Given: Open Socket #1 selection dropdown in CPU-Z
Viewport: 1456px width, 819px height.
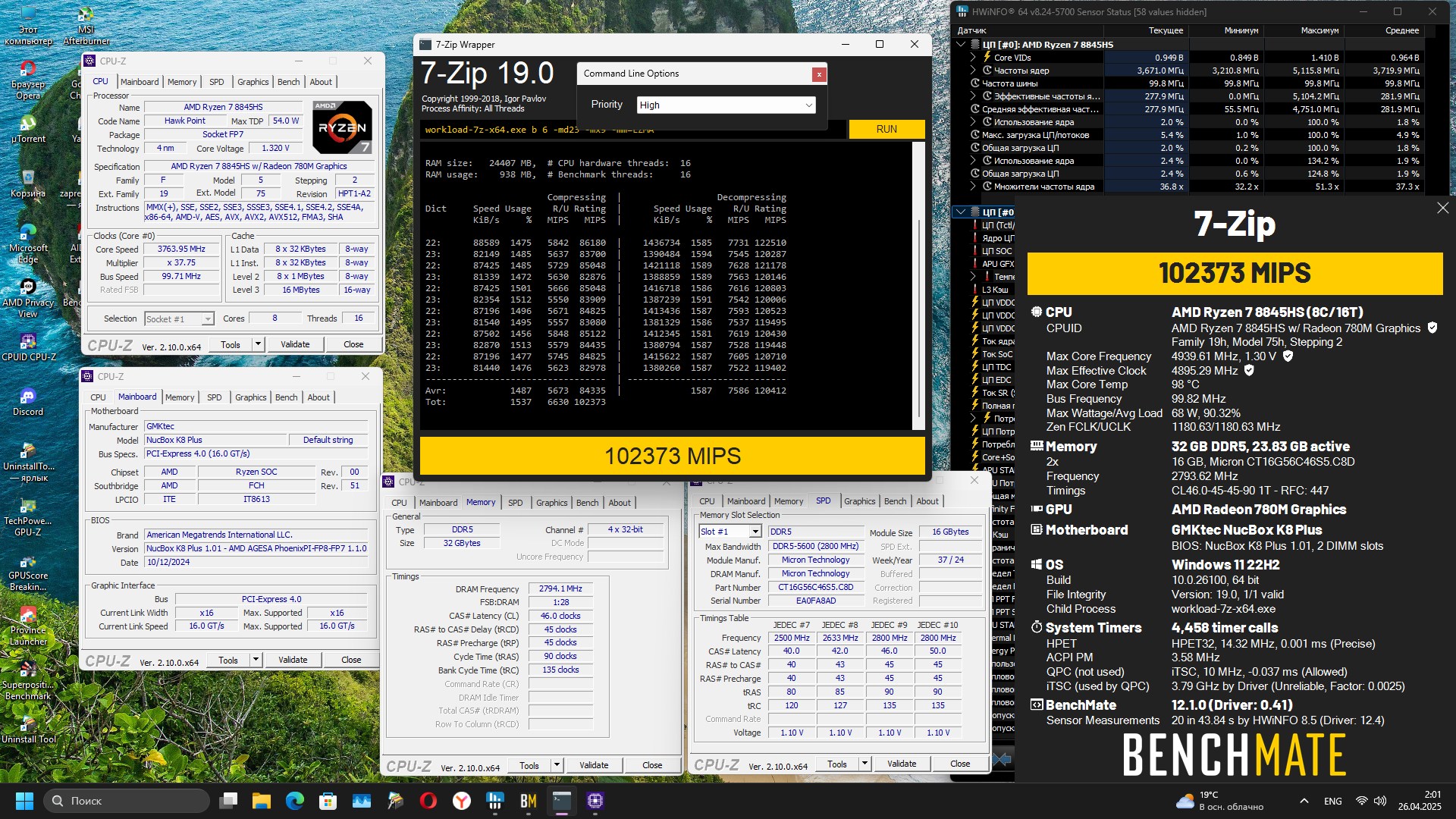Looking at the screenshot, I should tap(179, 319).
